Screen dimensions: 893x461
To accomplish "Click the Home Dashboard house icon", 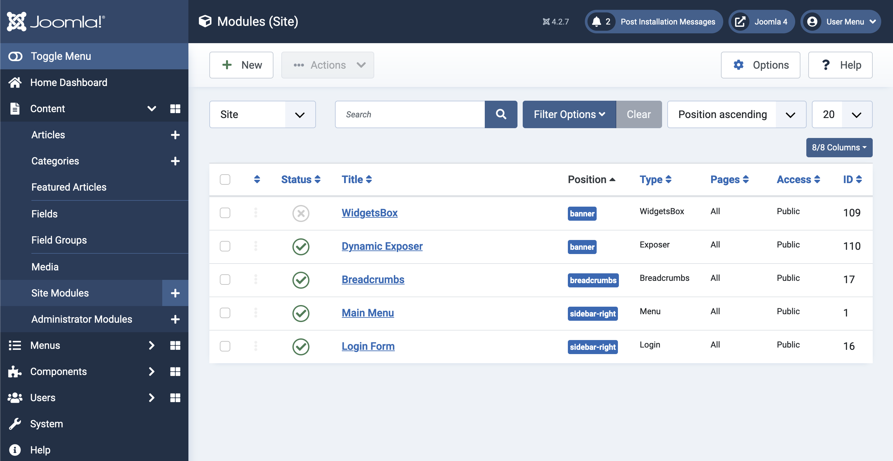I will coord(15,82).
